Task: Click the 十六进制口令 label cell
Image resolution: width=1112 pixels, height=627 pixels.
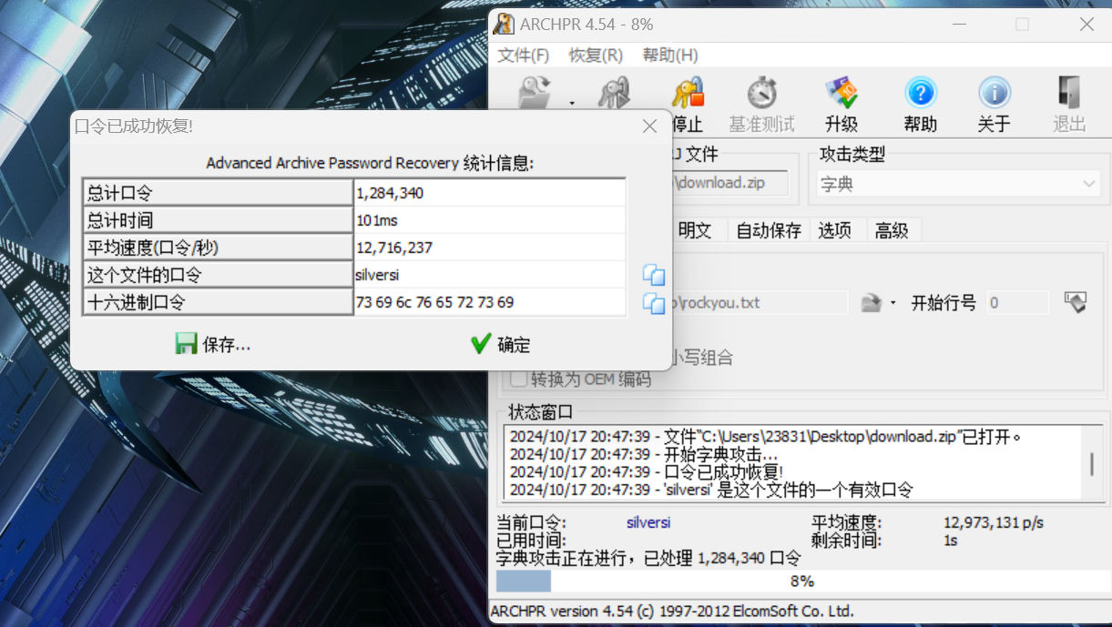Action: pyautogui.click(x=219, y=302)
